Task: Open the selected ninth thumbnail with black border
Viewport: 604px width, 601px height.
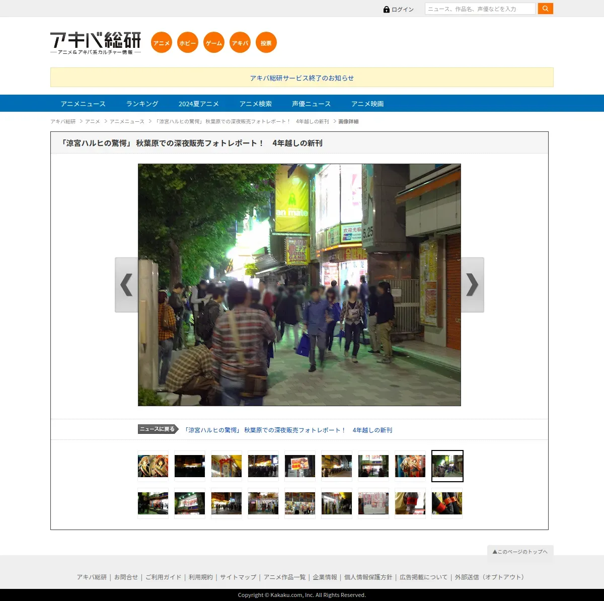Action: click(x=447, y=466)
